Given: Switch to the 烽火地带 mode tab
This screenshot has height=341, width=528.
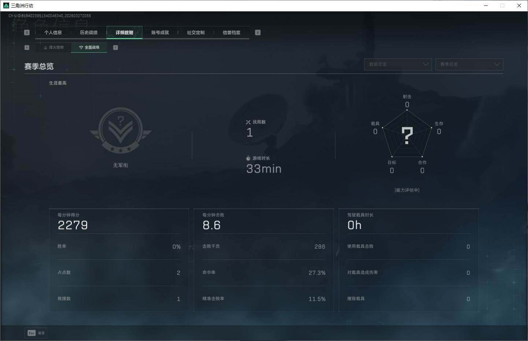Looking at the screenshot, I should click(x=53, y=48).
